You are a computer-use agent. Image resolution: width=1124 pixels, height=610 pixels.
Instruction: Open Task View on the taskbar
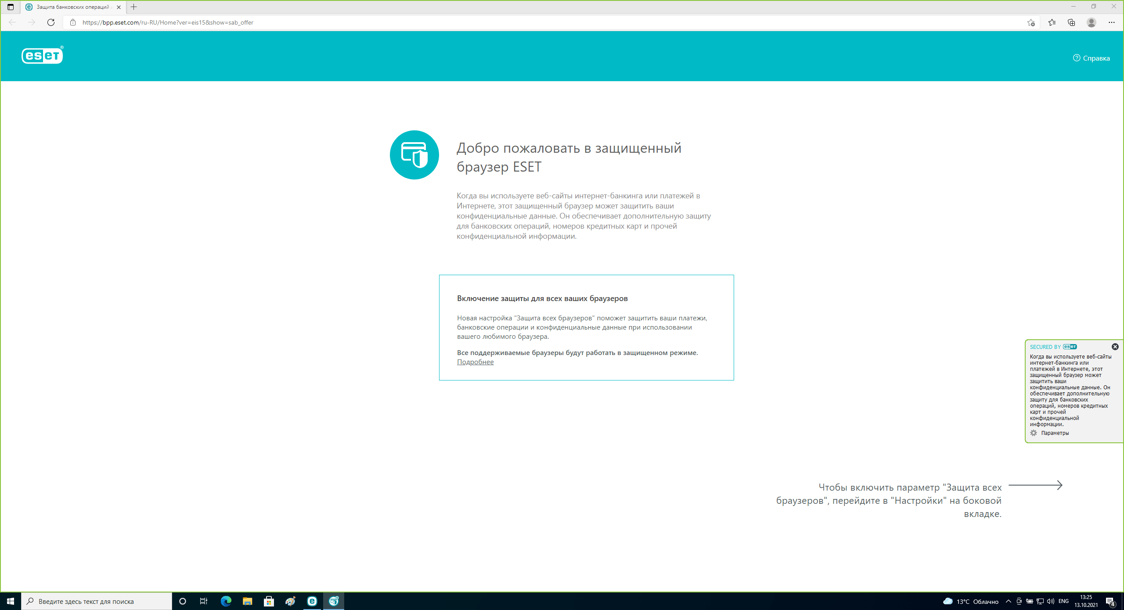tap(204, 601)
